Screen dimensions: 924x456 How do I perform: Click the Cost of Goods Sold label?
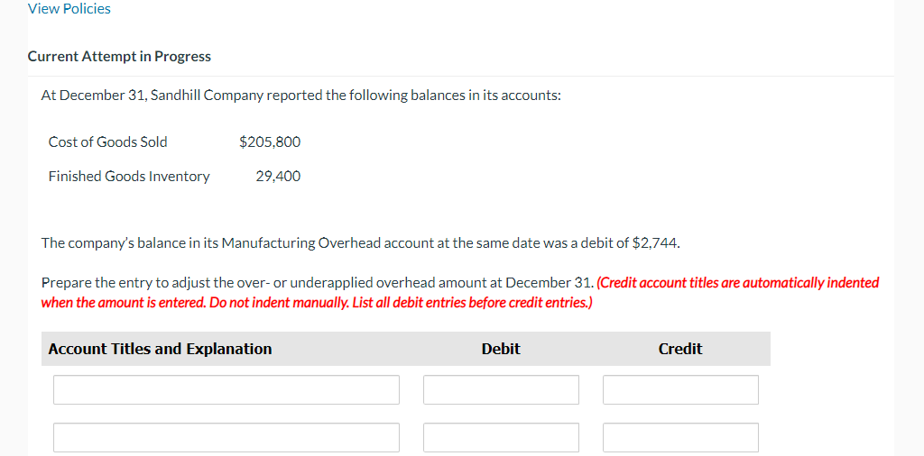click(107, 141)
